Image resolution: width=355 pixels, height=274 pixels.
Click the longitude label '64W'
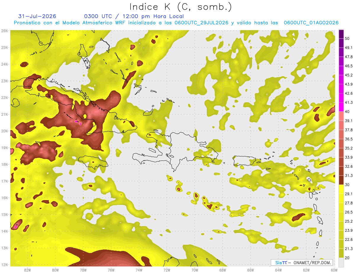278,270
